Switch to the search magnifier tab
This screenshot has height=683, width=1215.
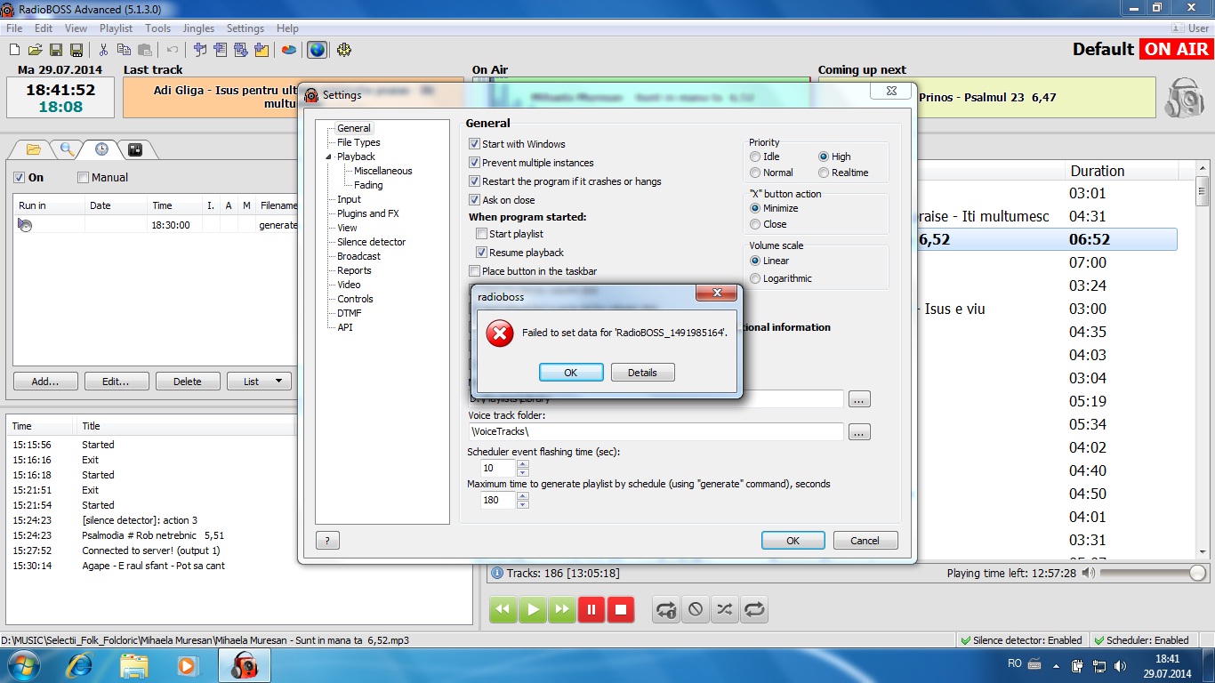[67, 149]
